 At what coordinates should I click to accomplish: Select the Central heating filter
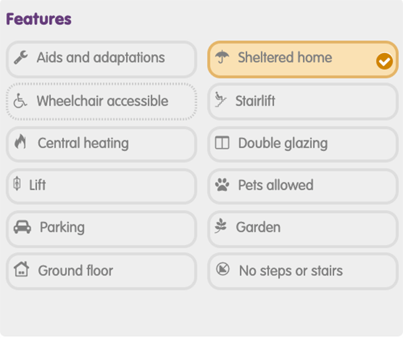101,144
